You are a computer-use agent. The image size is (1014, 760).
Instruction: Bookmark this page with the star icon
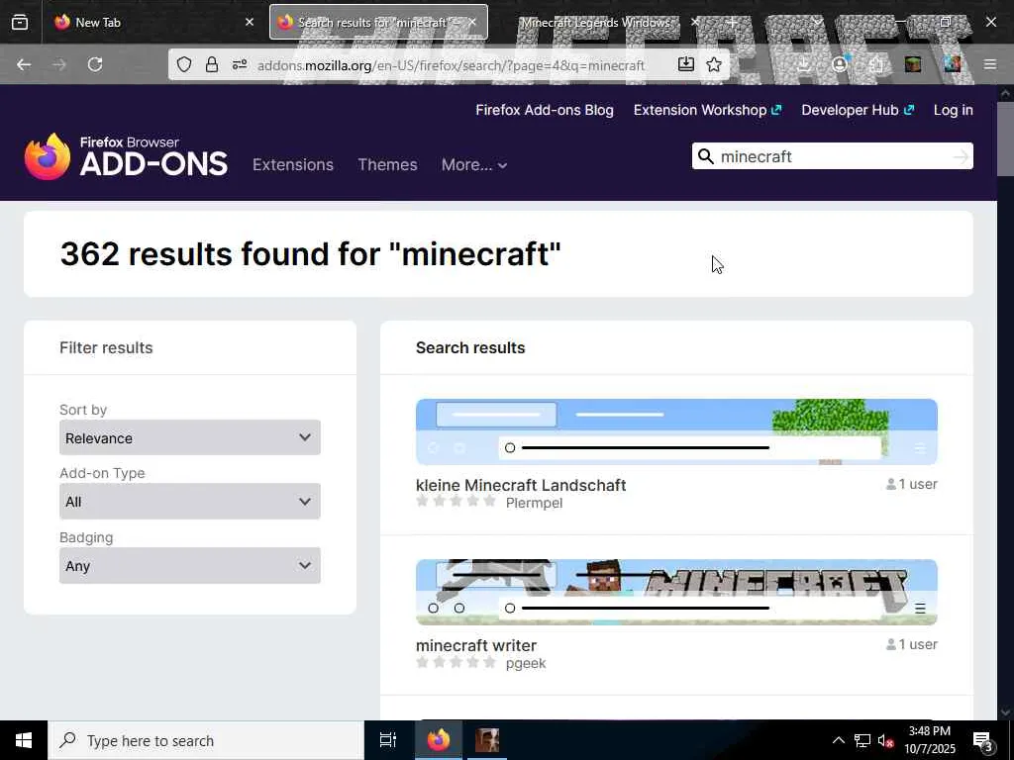(714, 64)
